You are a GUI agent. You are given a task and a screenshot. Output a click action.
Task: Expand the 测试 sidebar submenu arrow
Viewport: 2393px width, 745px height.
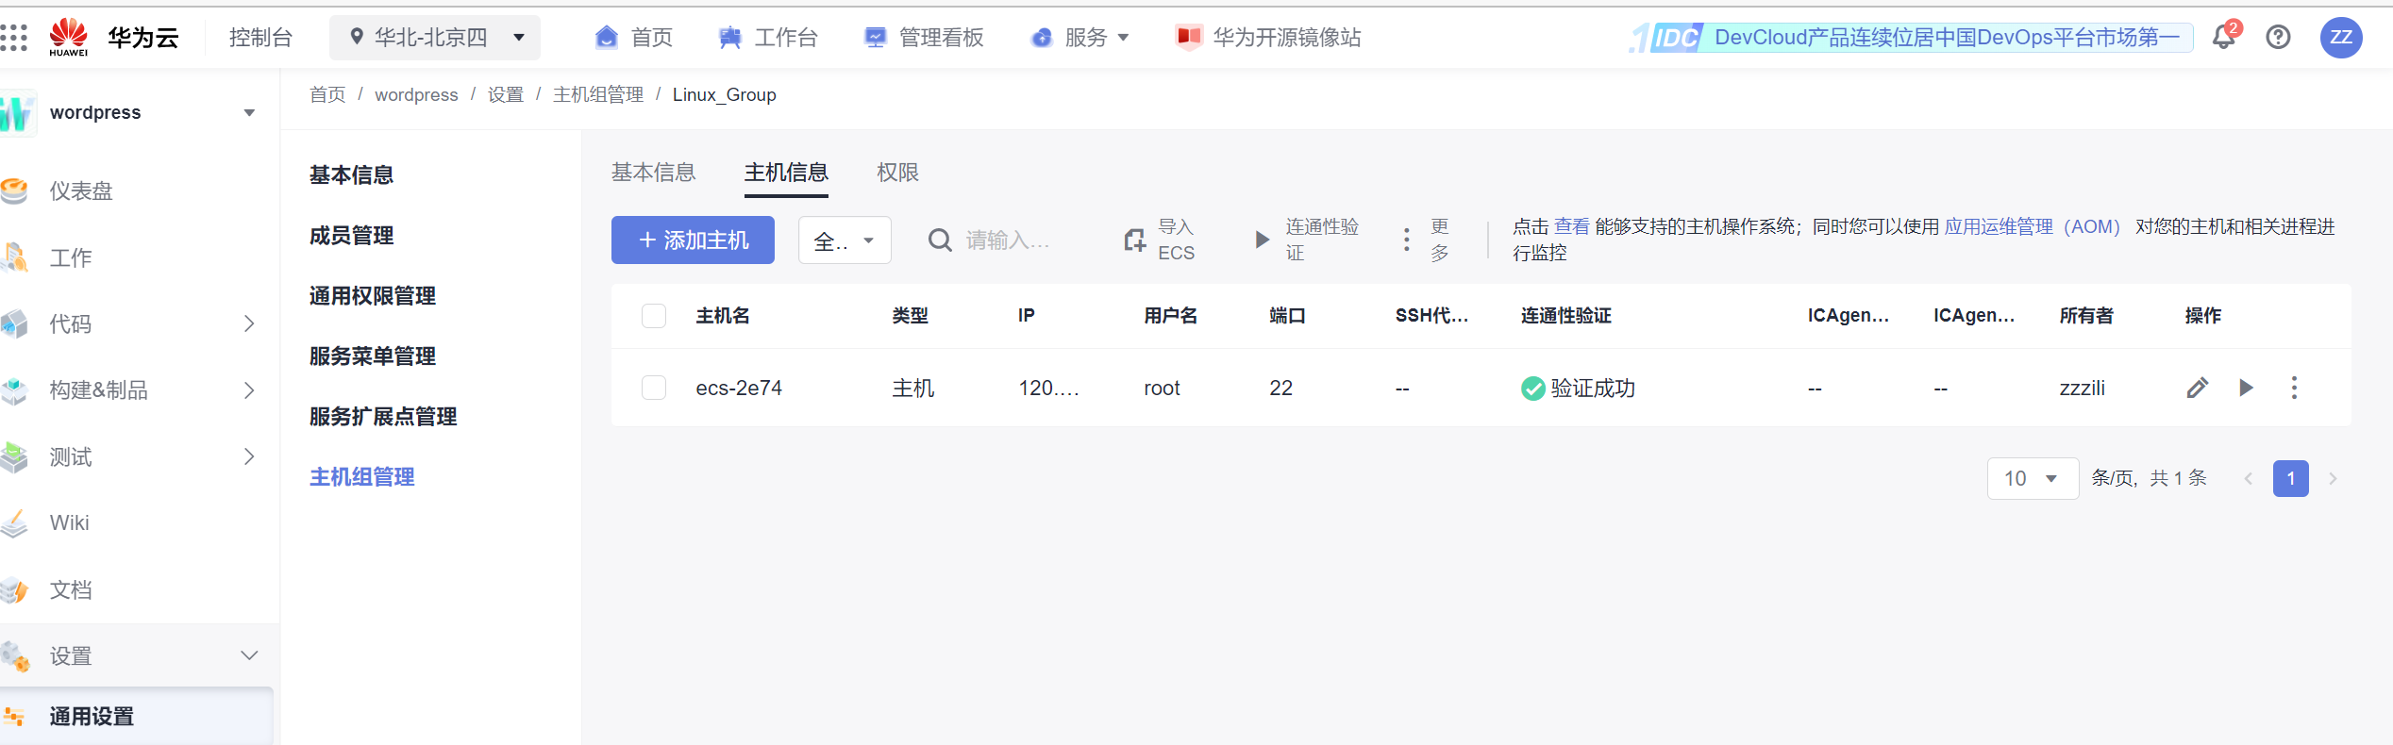coord(249,457)
